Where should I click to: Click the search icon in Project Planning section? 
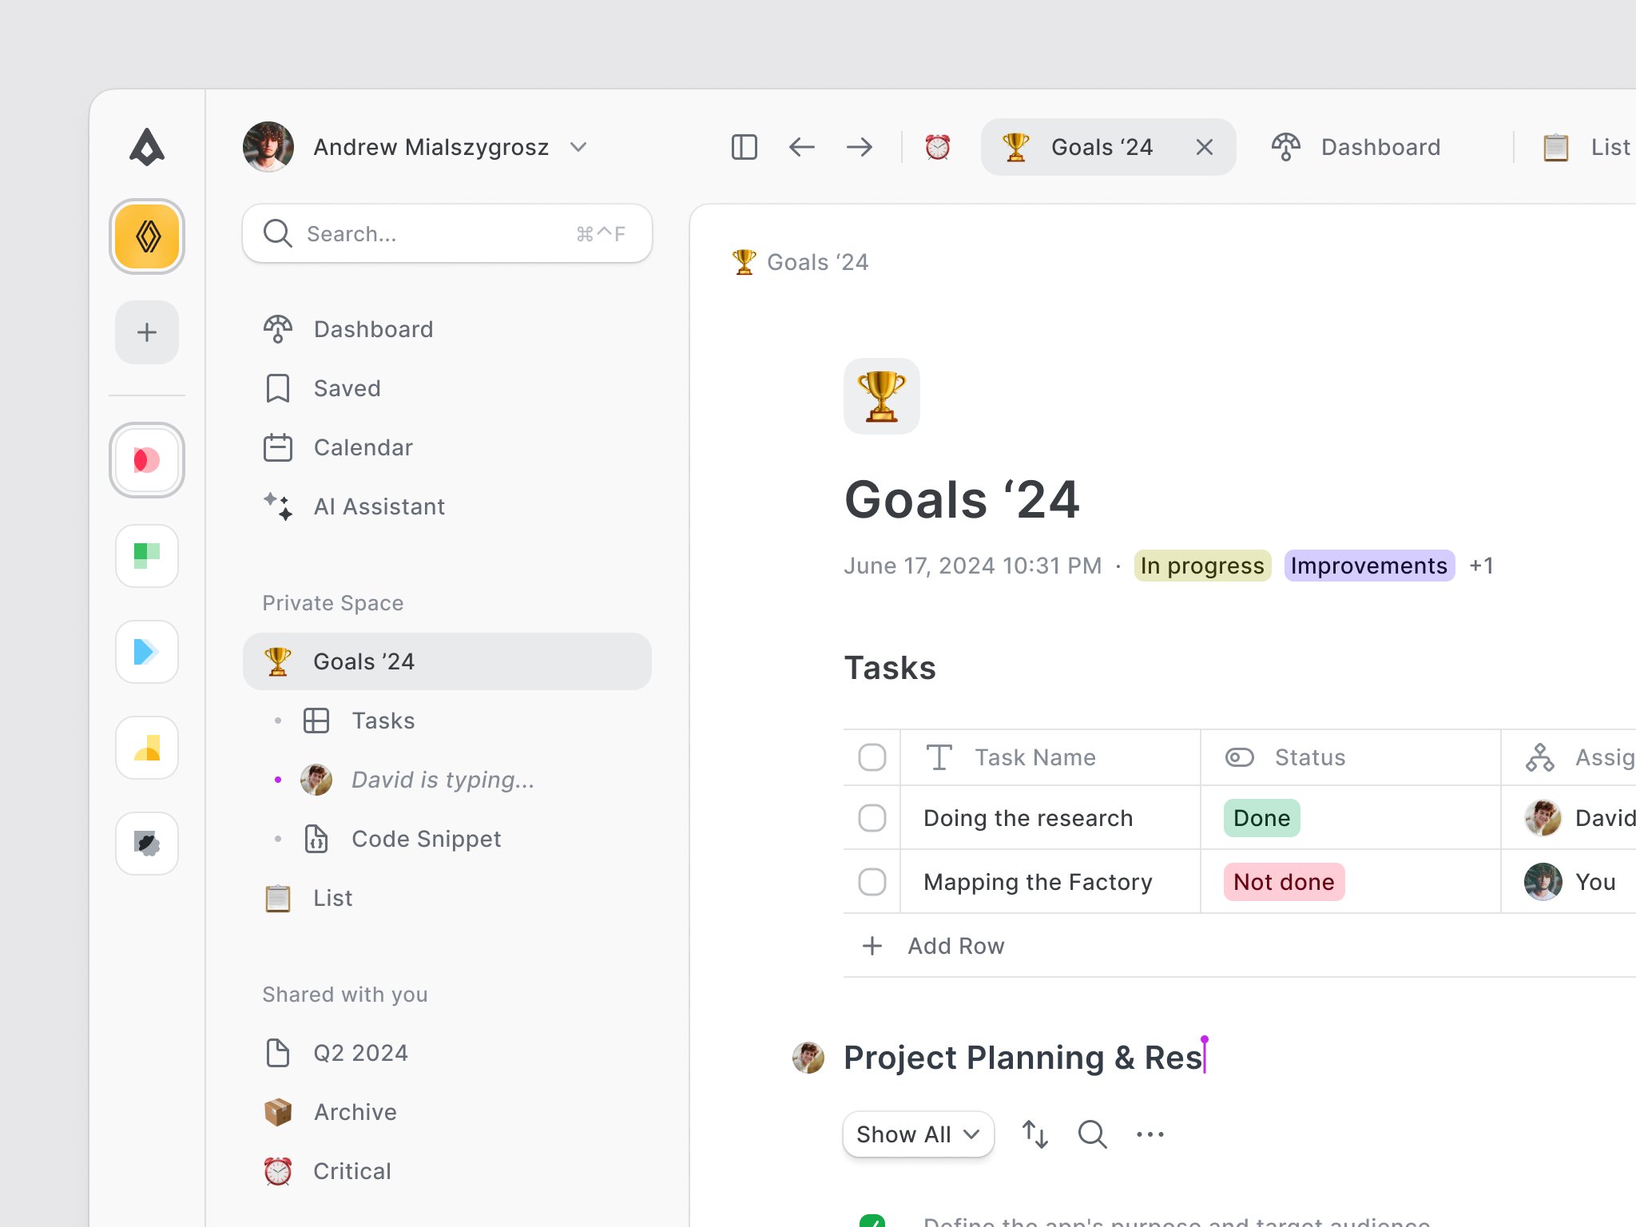point(1092,1134)
